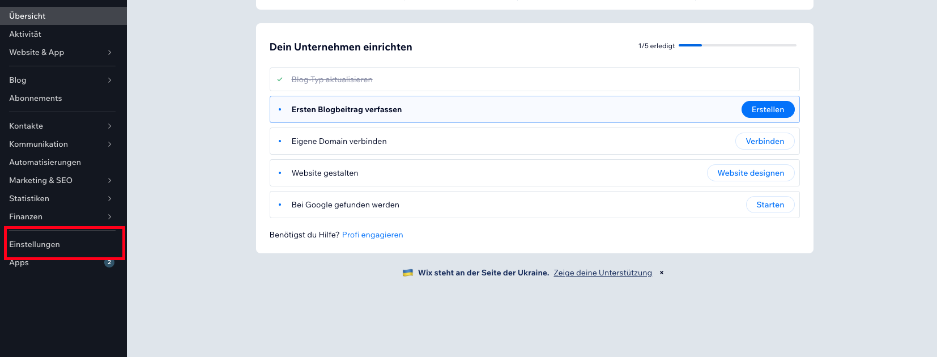Expand the Website & App submenu arrow
This screenshot has width=937, height=357.
pos(109,52)
